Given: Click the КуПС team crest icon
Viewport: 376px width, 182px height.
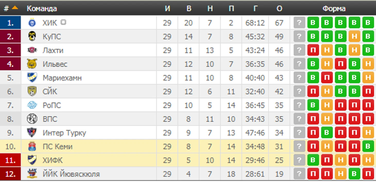Looking at the screenshot, I should [x=32, y=37].
